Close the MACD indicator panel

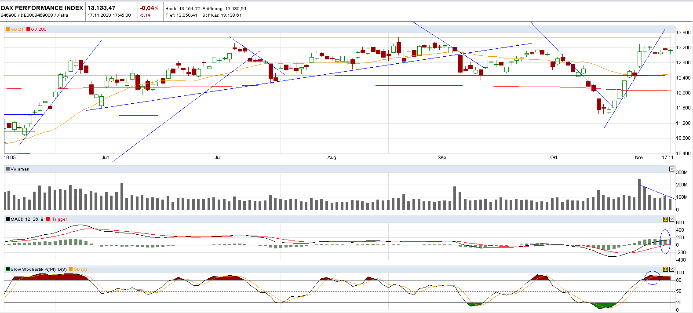pos(671,219)
